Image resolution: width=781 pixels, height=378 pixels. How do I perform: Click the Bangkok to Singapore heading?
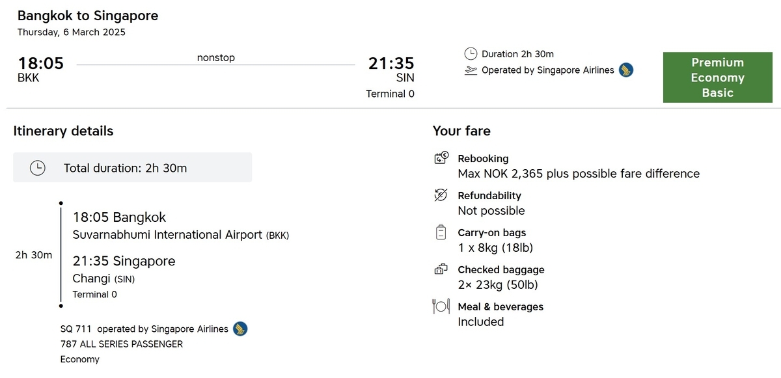pos(88,16)
